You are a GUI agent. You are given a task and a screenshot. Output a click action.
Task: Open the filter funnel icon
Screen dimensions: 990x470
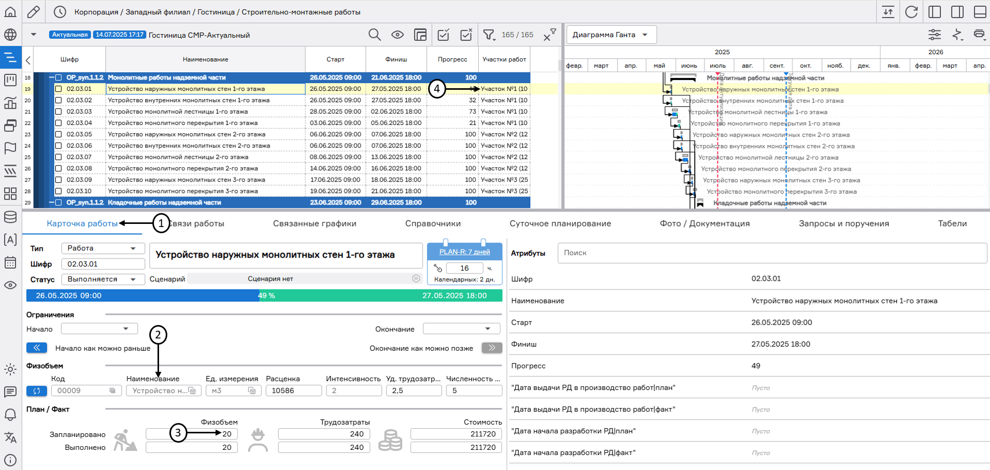tap(488, 35)
